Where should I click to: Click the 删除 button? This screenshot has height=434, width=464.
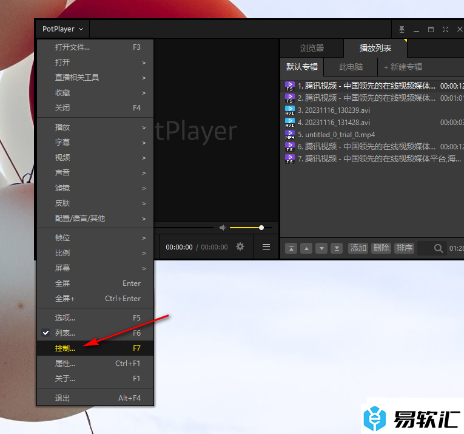(381, 248)
